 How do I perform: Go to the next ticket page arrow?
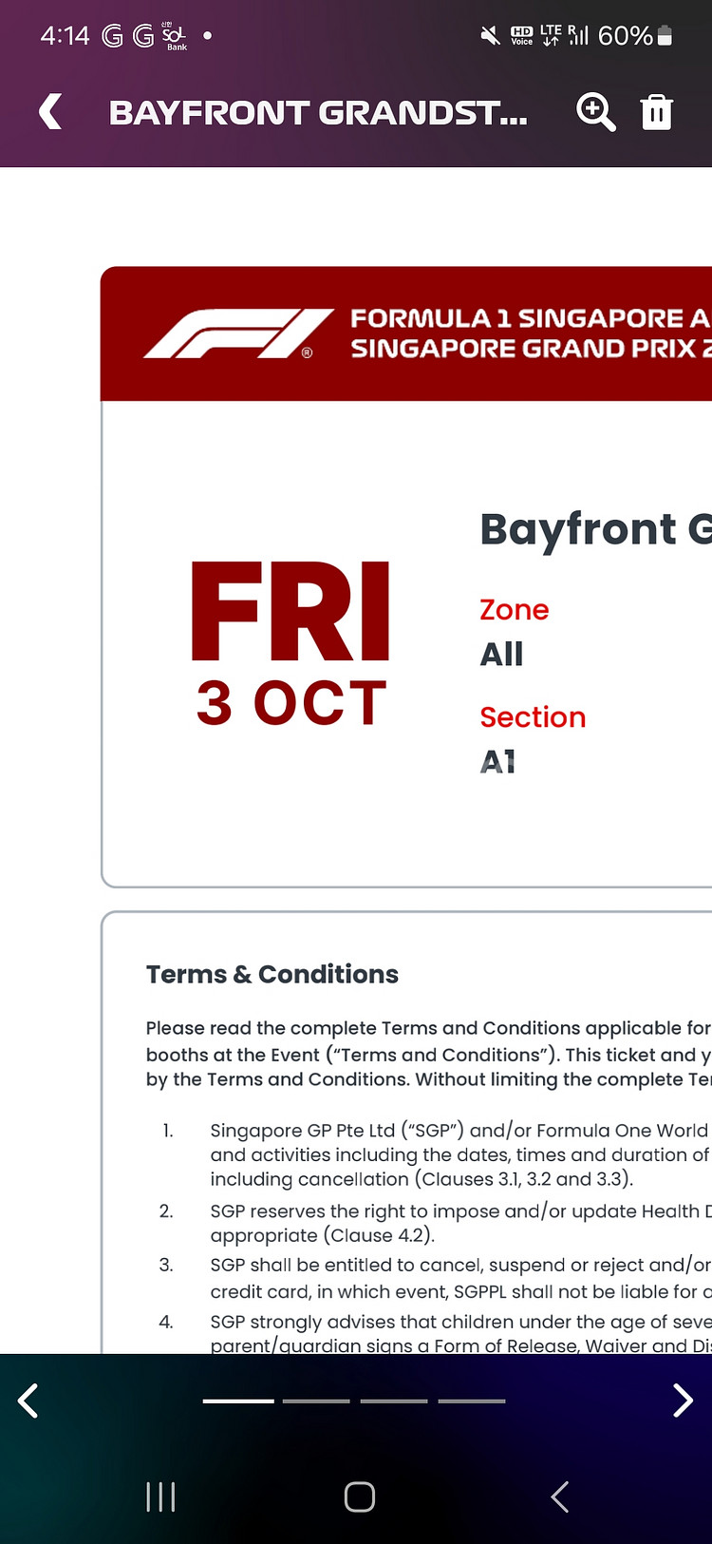[x=682, y=1401]
